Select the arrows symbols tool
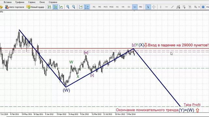 tap(196, 7)
